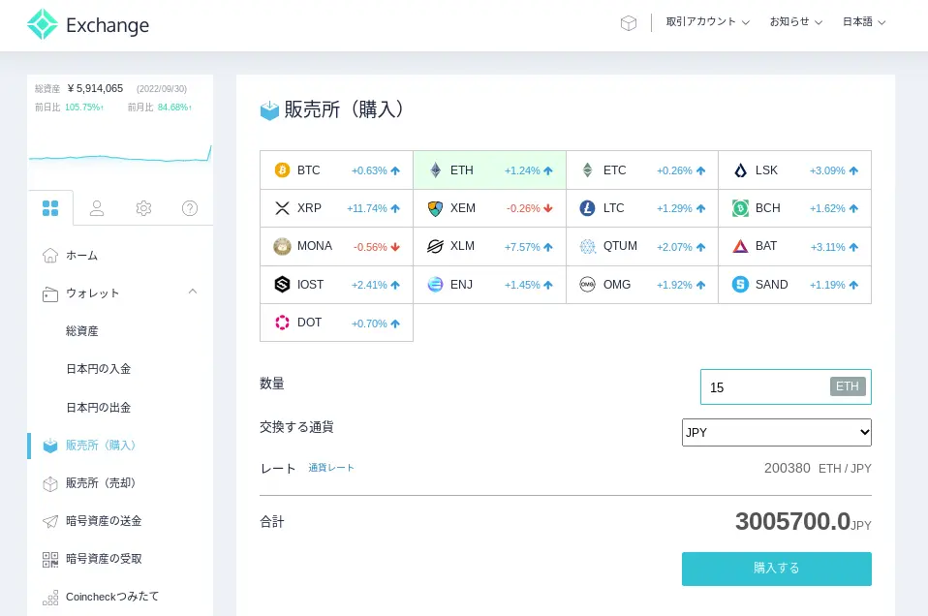Select the ETH coin tile
This screenshot has width=928, height=616.
[489, 170]
